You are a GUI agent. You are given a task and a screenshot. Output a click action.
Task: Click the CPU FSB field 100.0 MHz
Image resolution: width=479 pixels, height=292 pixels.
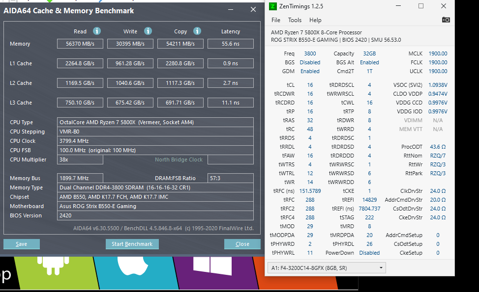[x=155, y=150]
